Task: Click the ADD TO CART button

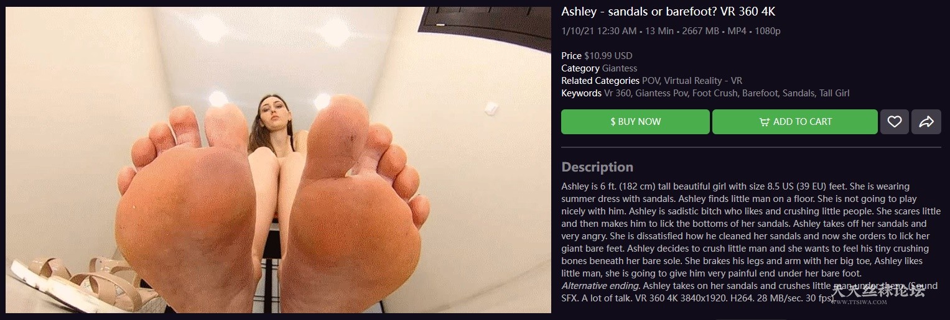Action: pyautogui.click(x=795, y=122)
